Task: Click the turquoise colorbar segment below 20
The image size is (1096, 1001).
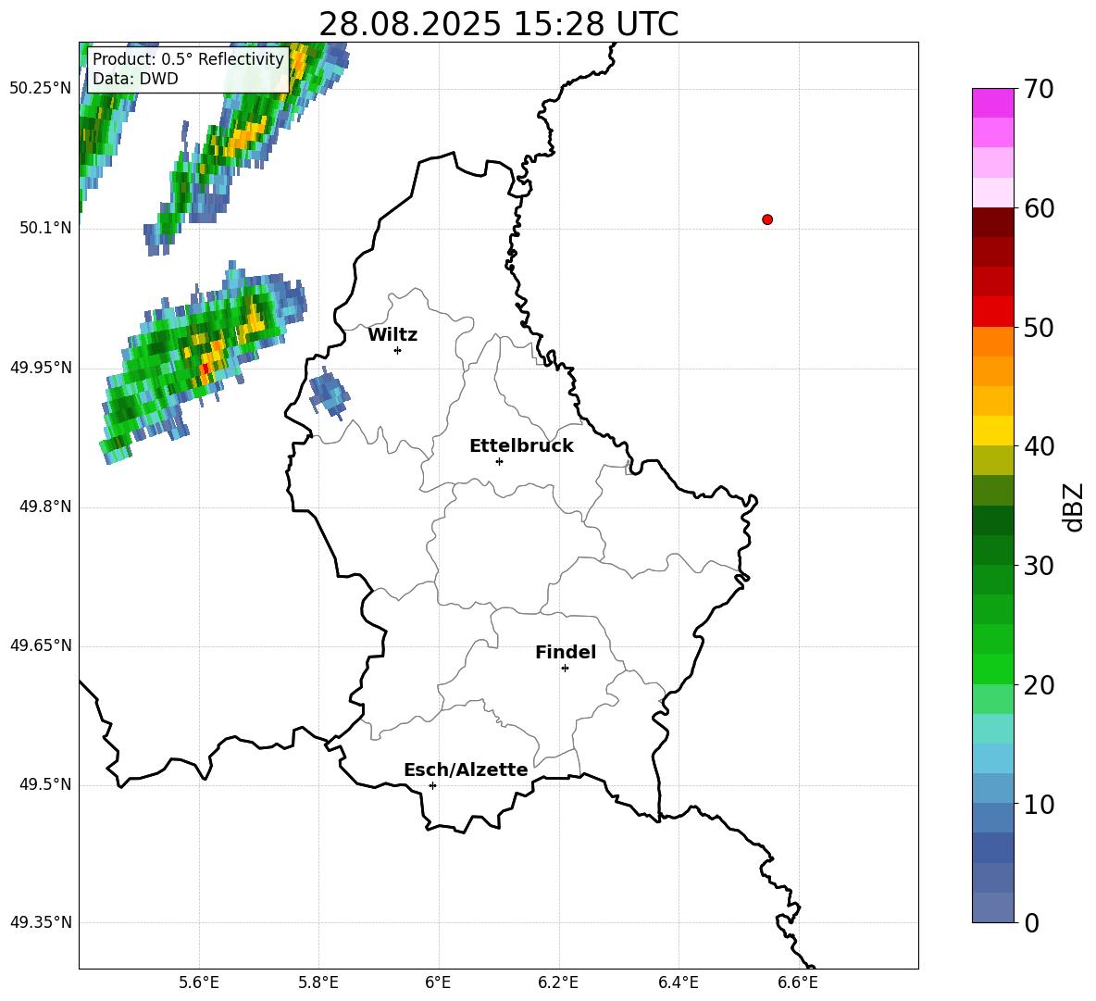Action: click(x=992, y=729)
